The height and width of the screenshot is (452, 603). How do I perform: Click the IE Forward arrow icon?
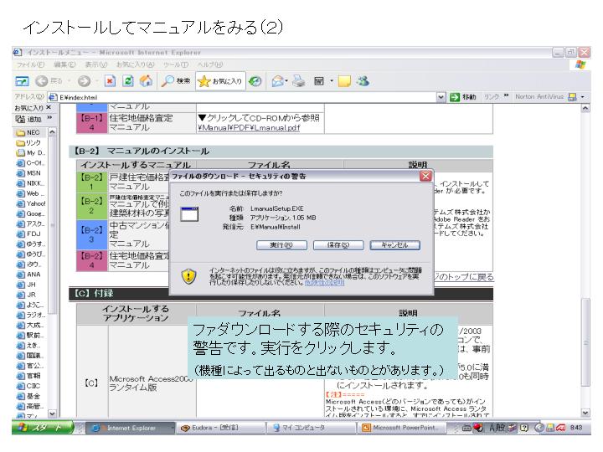[84, 81]
